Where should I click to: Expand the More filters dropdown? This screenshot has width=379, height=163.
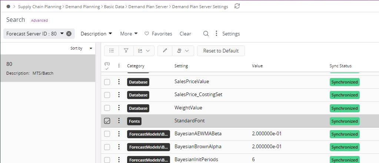click(x=129, y=34)
